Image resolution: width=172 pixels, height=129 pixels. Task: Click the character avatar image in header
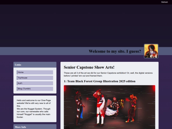(x=151, y=51)
